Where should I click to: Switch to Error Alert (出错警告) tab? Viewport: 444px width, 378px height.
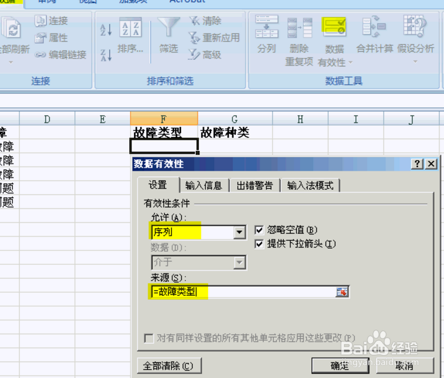tap(254, 186)
